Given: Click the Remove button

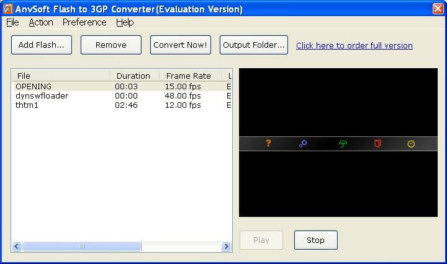Looking at the screenshot, I should tap(111, 45).
